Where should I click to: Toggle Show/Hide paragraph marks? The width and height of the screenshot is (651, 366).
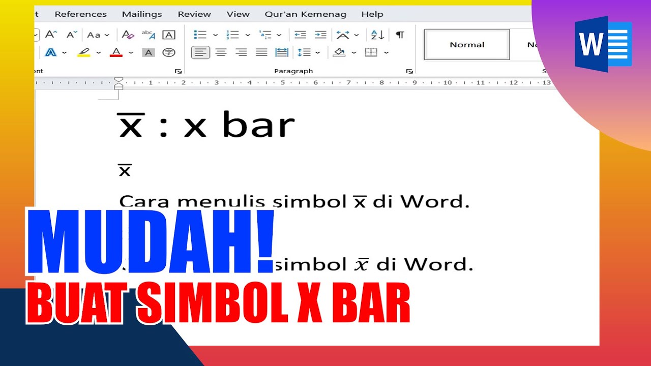(x=400, y=35)
